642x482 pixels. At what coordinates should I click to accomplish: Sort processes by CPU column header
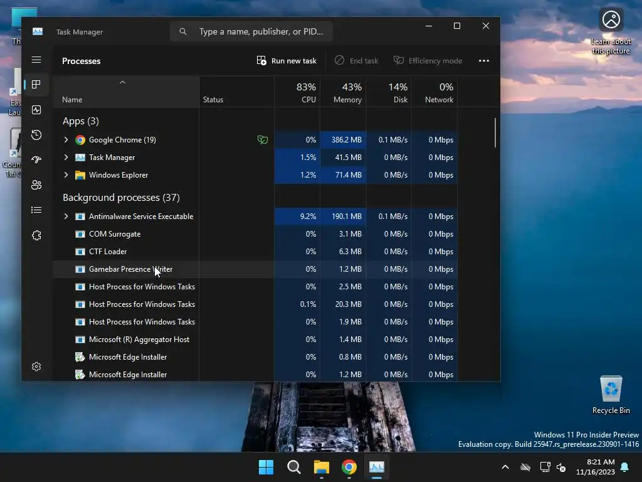297,92
